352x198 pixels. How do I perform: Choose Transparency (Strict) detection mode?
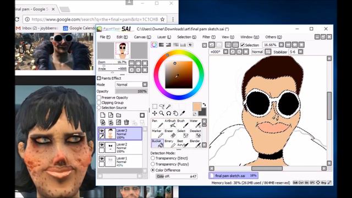[153, 158]
